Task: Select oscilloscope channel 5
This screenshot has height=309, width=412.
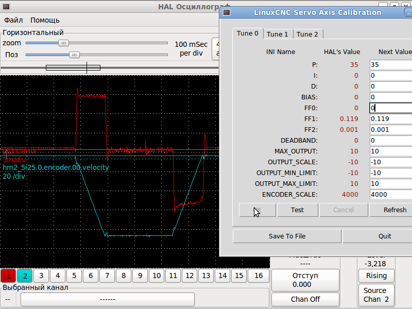Action: (x=74, y=276)
